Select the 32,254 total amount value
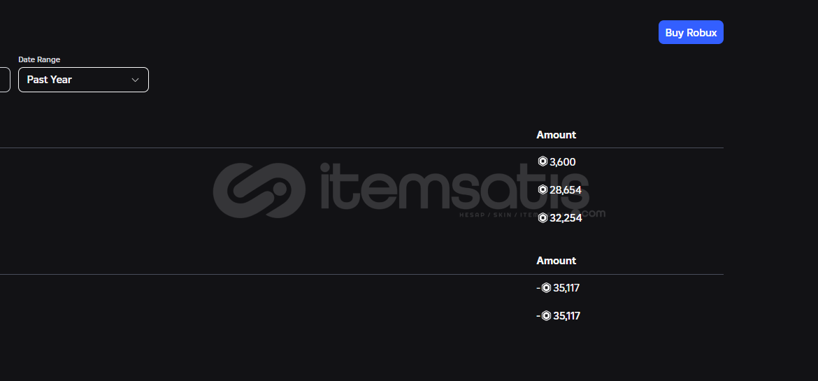This screenshot has height=381, width=818. (566, 218)
